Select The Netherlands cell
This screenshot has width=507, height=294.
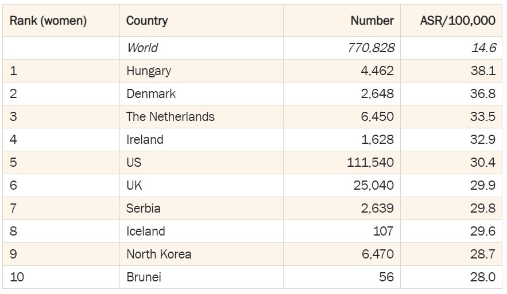pos(171,117)
